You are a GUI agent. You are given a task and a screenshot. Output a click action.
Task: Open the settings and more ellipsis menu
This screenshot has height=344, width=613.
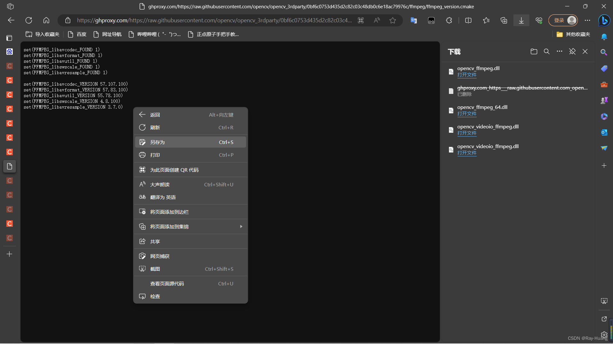(587, 20)
